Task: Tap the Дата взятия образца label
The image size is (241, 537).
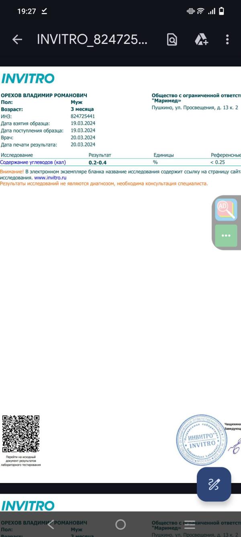Action: pos(25,123)
